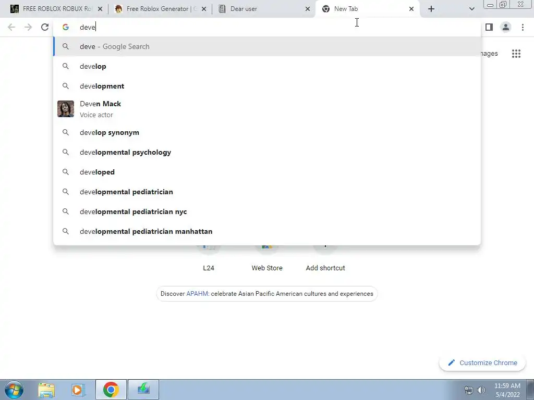The width and height of the screenshot is (534, 400).
Task: Open the tab search chevron
Action: [471, 9]
